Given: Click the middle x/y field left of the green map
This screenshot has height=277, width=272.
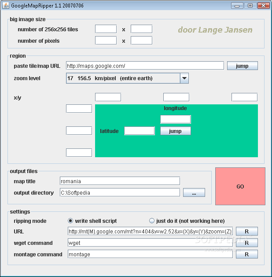Looking at the screenshot, I should click(79, 130).
